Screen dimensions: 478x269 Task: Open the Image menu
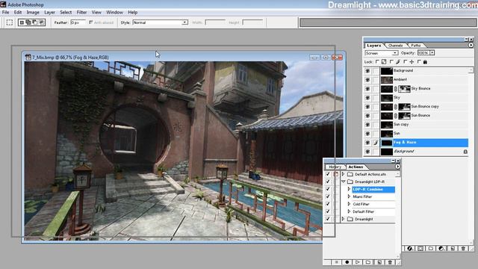click(33, 12)
